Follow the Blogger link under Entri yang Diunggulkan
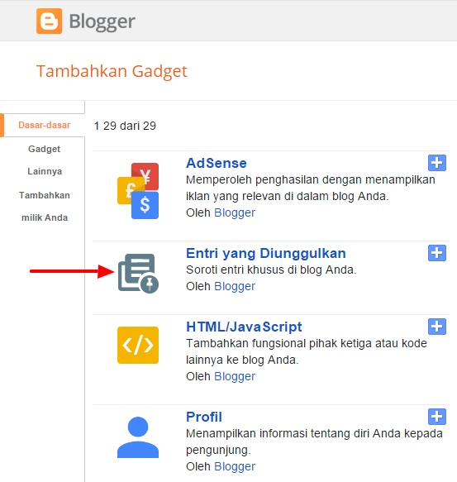This screenshot has height=482, width=457. click(x=235, y=287)
